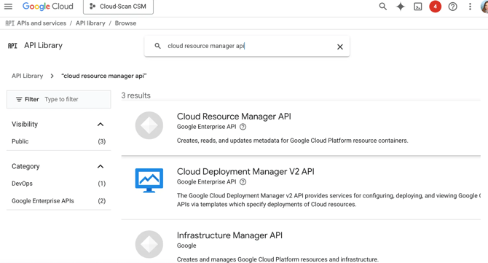Click the (1) count next to DevOps

tap(102, 184)
